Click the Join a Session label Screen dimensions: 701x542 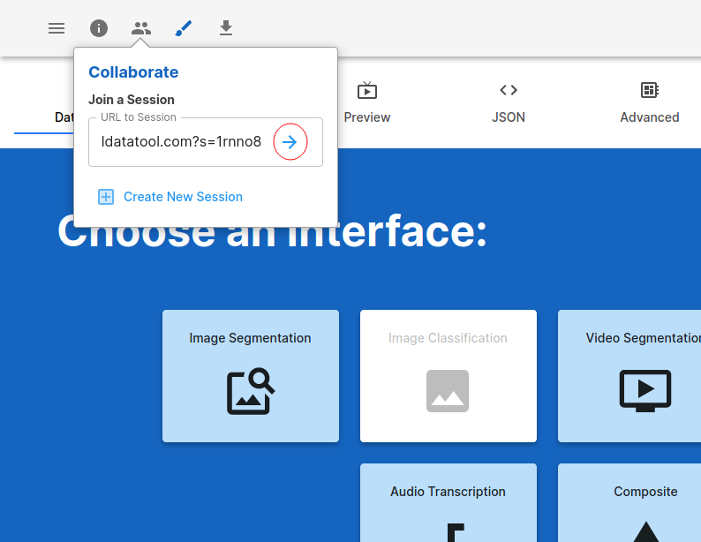tap(131, 100)
